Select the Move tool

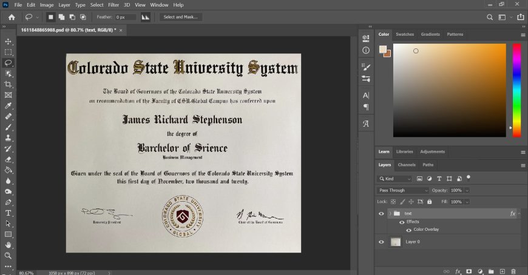click(8, 41)
